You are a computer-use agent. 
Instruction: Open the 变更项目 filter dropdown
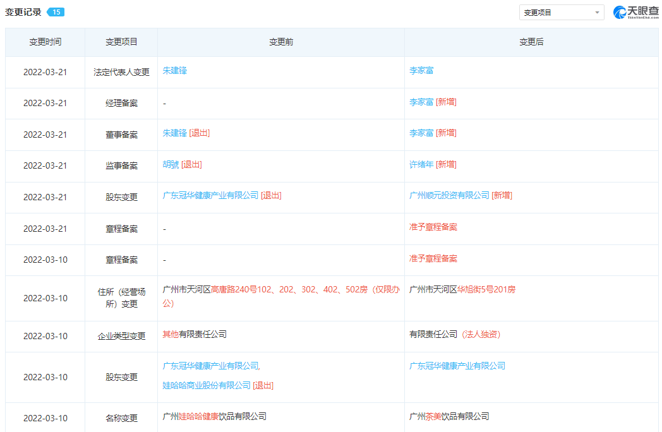pos(561,13)
